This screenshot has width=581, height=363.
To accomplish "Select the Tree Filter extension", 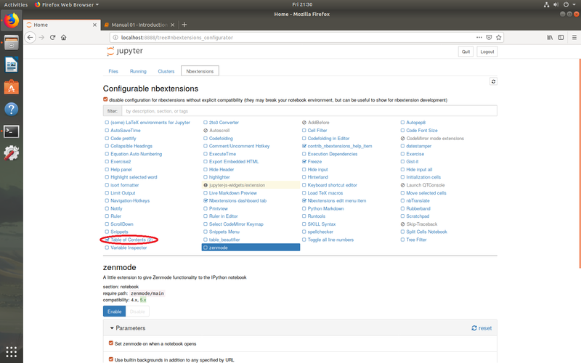I will (416, 240).
